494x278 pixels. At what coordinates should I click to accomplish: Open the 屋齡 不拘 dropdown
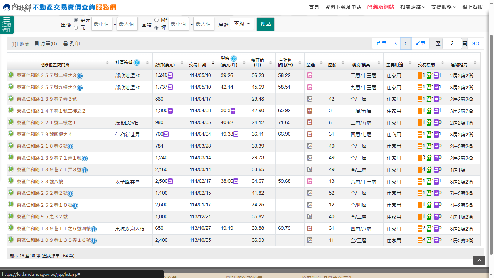[242, 24]
